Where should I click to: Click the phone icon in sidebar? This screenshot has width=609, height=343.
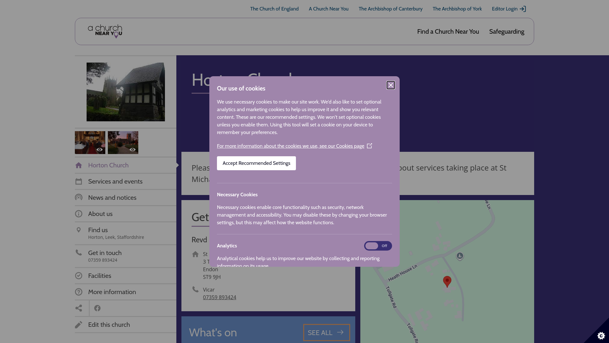(79, 252)
